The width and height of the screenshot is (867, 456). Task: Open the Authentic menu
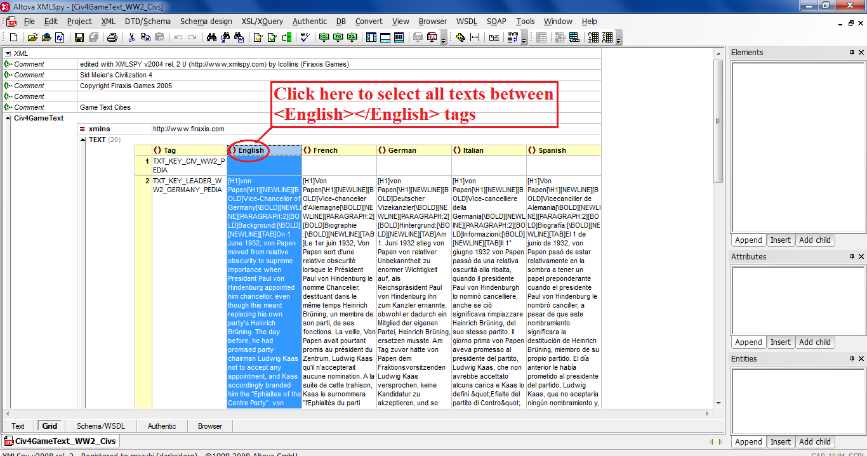(310, 22)
